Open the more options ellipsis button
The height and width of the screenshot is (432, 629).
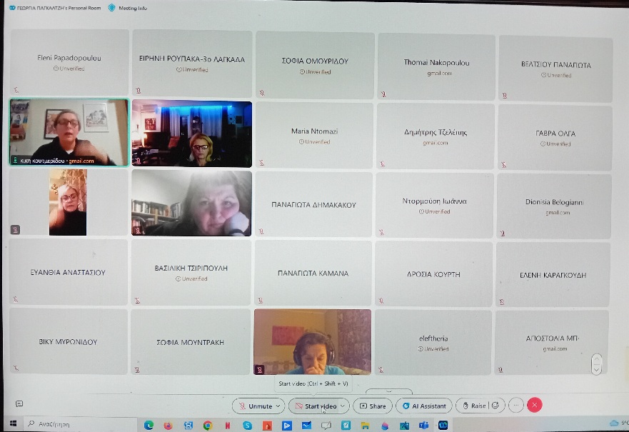[x=516, y=405]
